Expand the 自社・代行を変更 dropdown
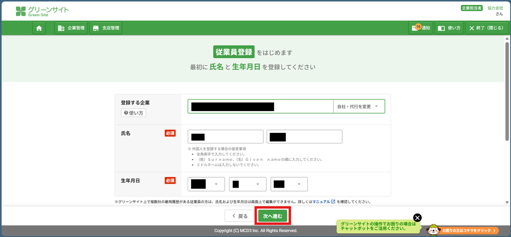Image resolution: width=511 pixels, height=237 pixels. click(359, 107)
